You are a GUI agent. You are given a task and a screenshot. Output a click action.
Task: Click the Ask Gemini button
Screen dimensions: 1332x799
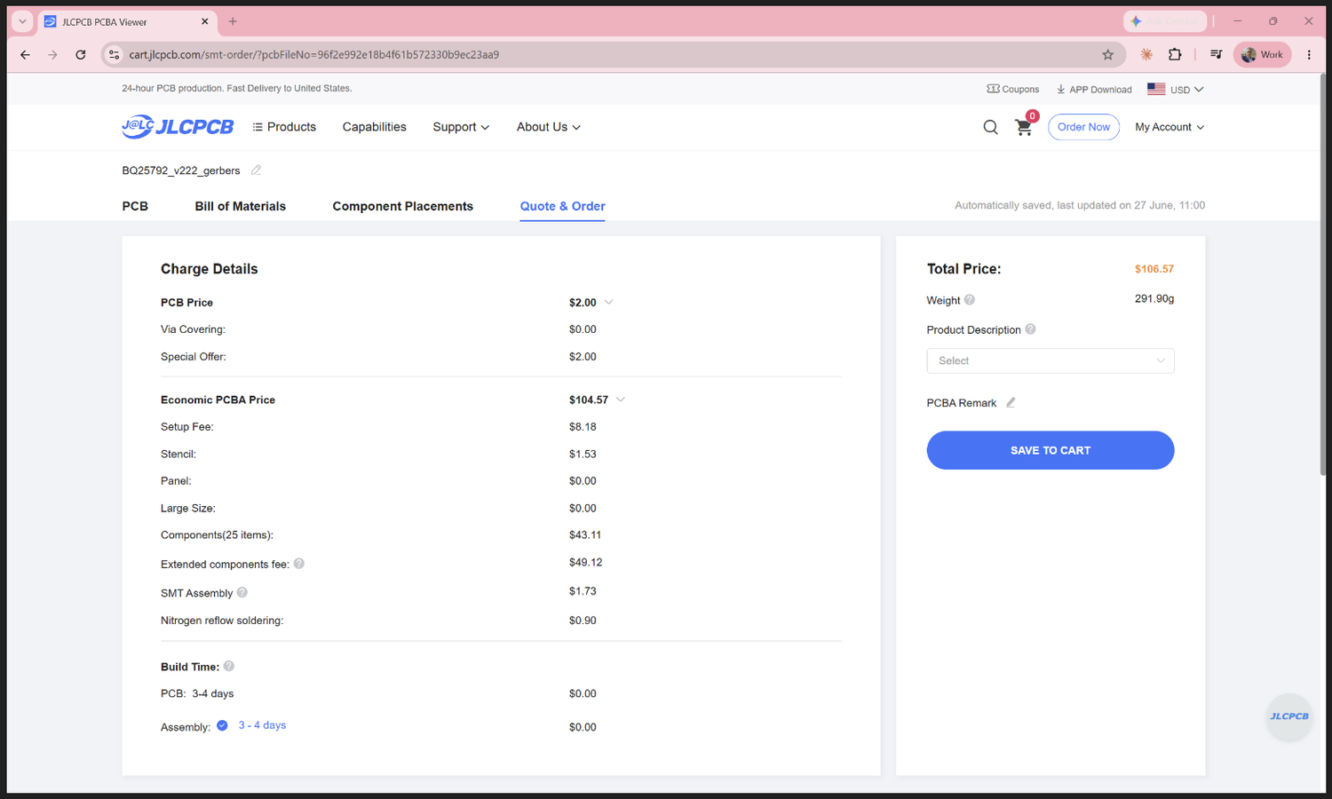[1165, 21]
